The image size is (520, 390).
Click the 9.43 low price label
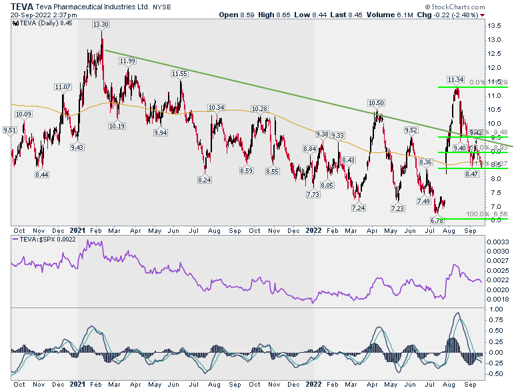(77, 147)
